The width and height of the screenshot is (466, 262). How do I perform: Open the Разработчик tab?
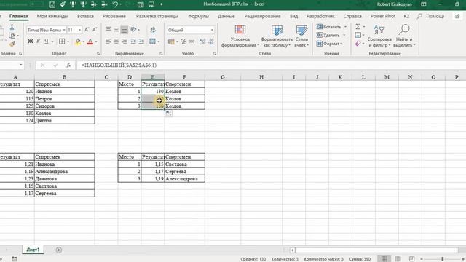click(x=320, y=16)
